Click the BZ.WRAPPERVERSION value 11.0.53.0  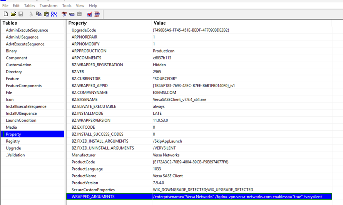pyautogui.click(x=161, y=121)
